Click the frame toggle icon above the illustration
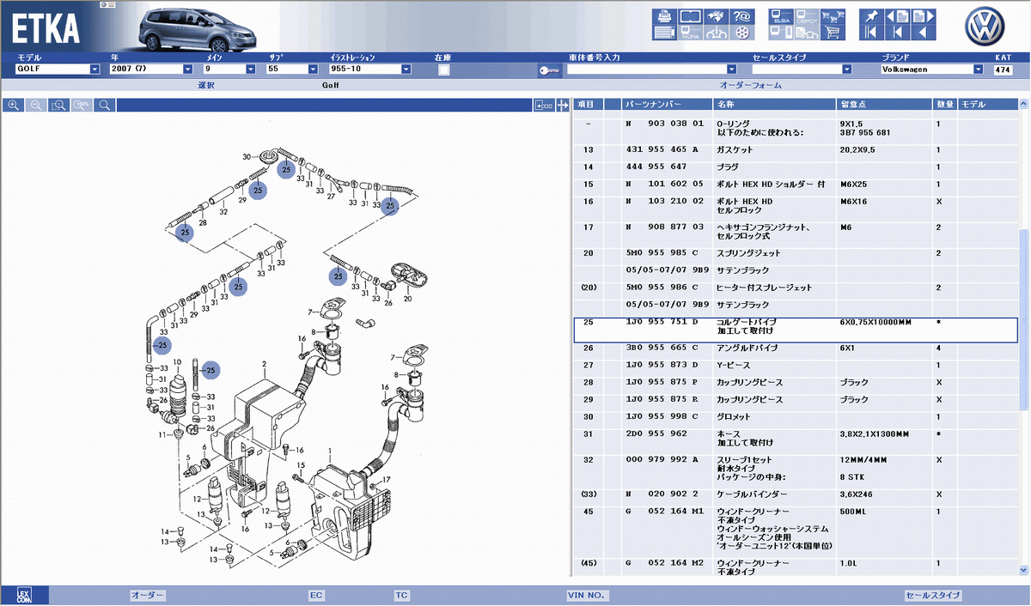Viewport: 1031px width, 606px height. [543, 105]
